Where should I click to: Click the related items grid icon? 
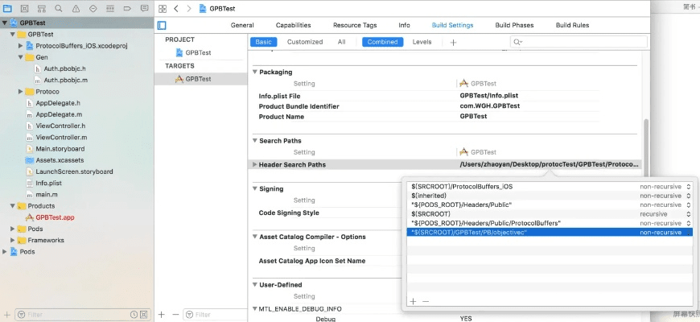161,7
